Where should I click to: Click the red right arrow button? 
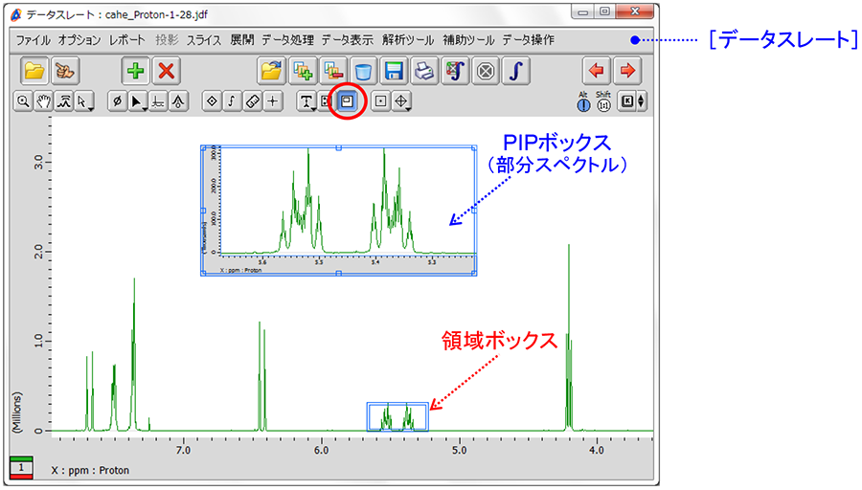pyautogui.click(x=627, y=71)
